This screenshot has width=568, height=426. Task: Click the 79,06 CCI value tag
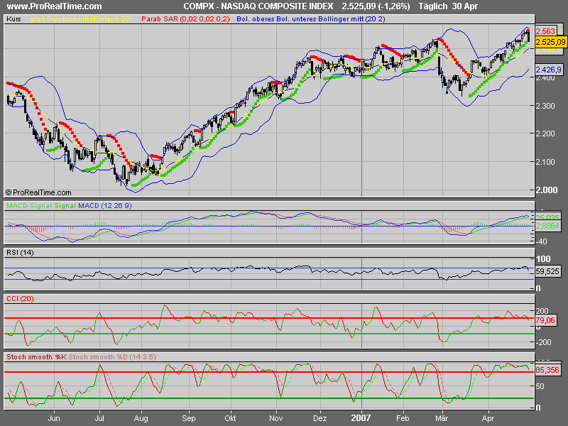point(545,321)
